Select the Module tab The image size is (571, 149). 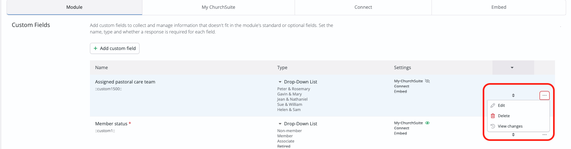coord(74,7)
